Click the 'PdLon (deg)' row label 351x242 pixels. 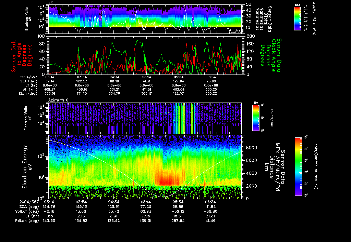(27, 220)
